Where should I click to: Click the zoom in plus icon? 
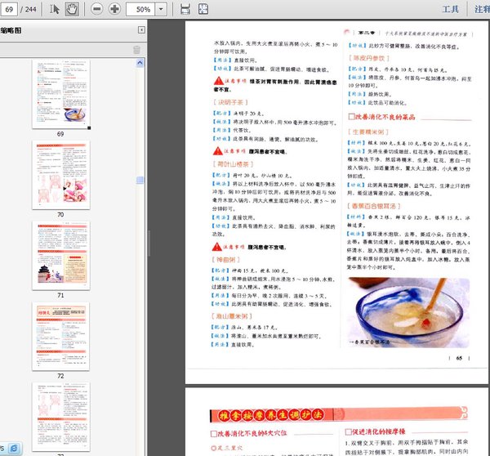114,9
